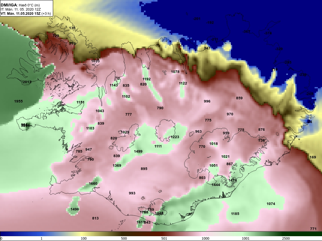Click the 100 label on the color scale
This screenshot has height=241, width=322.
84,238
